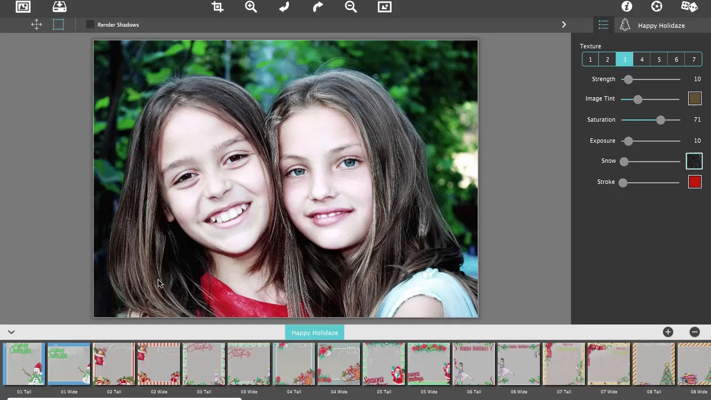Open the Snow texture swatch

[694, 161]
